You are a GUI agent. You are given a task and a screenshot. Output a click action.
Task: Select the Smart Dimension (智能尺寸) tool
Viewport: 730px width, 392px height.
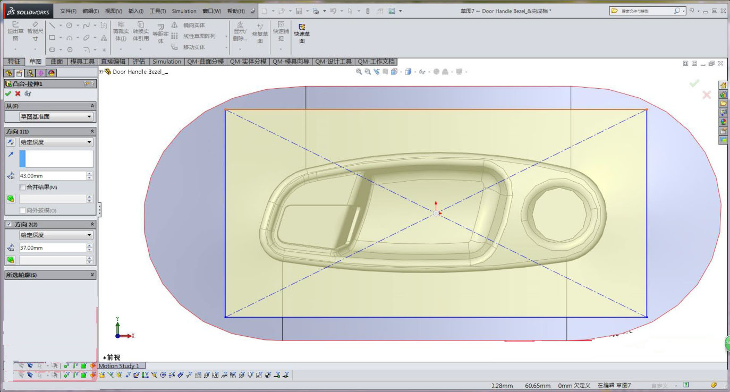coord(36,31)
